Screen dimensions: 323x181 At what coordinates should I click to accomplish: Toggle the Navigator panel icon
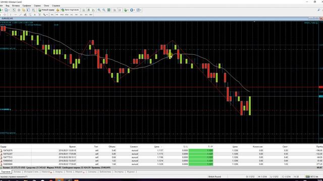pyautogui.click(x=24, y=10)
